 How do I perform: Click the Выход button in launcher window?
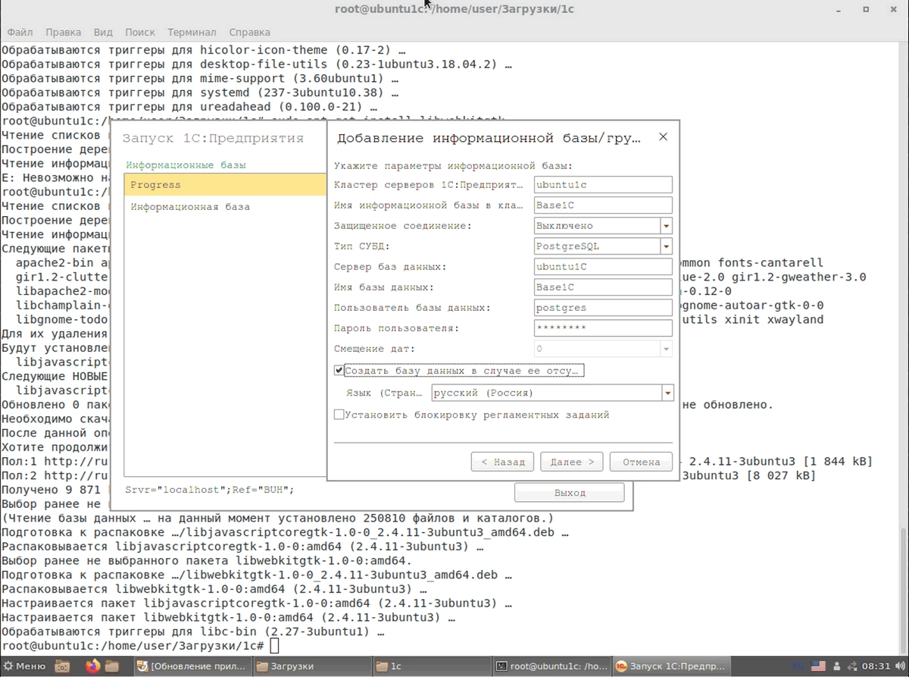[570, 492]
